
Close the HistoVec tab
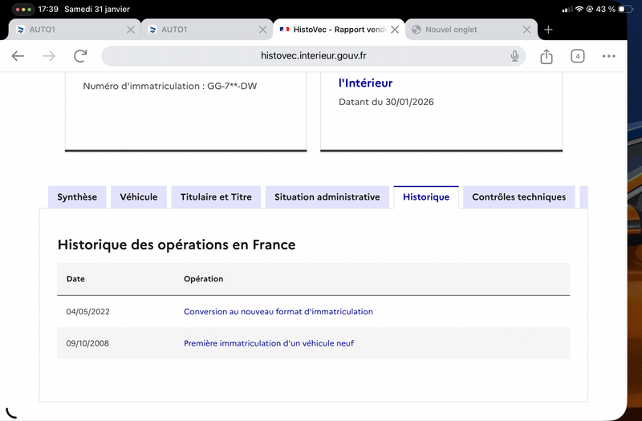pos(395,30)
